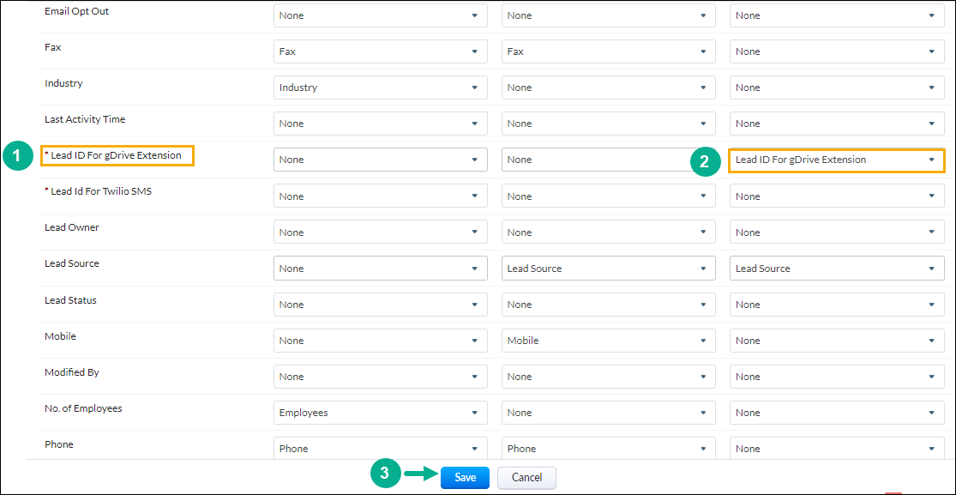
Task: Click the Industry field label
Action: [63, 83]
